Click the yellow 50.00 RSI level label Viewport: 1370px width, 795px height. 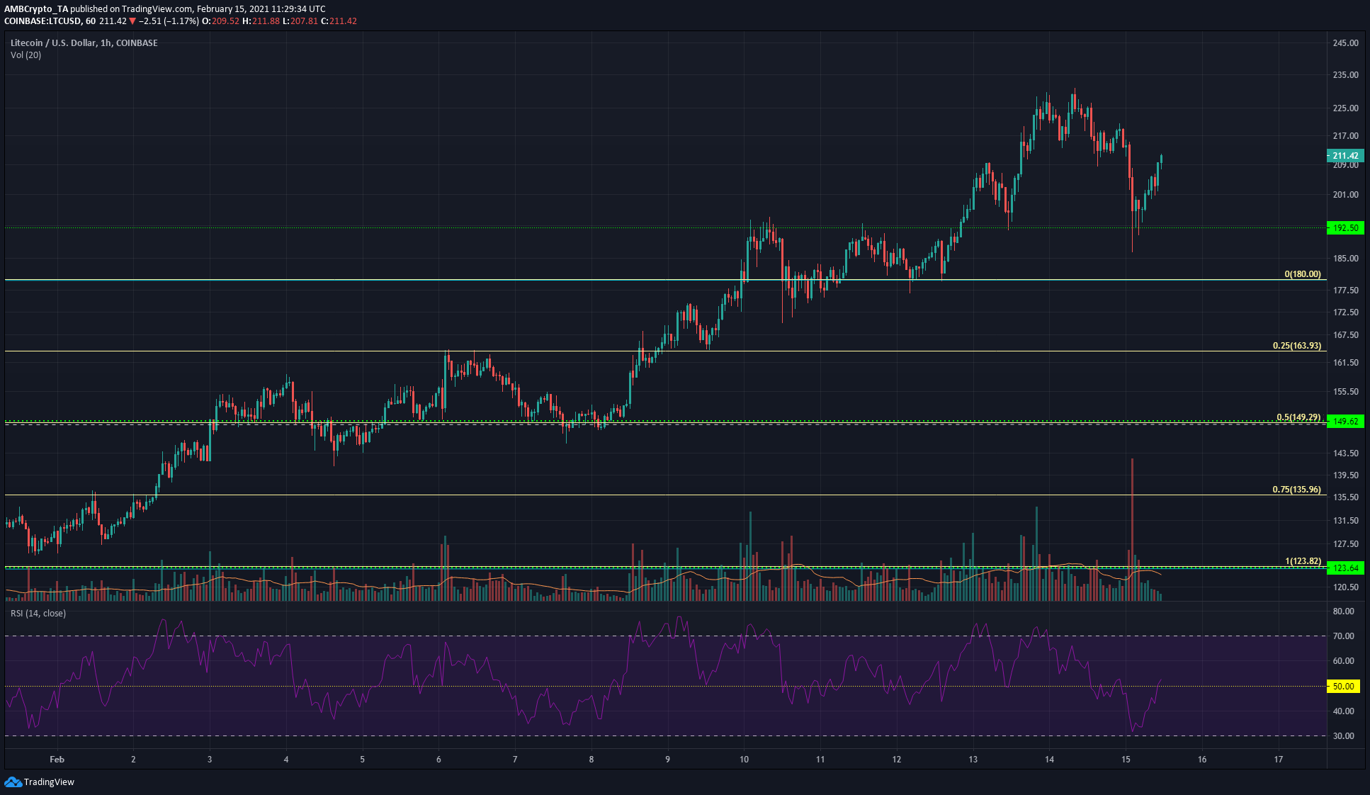1343,687
